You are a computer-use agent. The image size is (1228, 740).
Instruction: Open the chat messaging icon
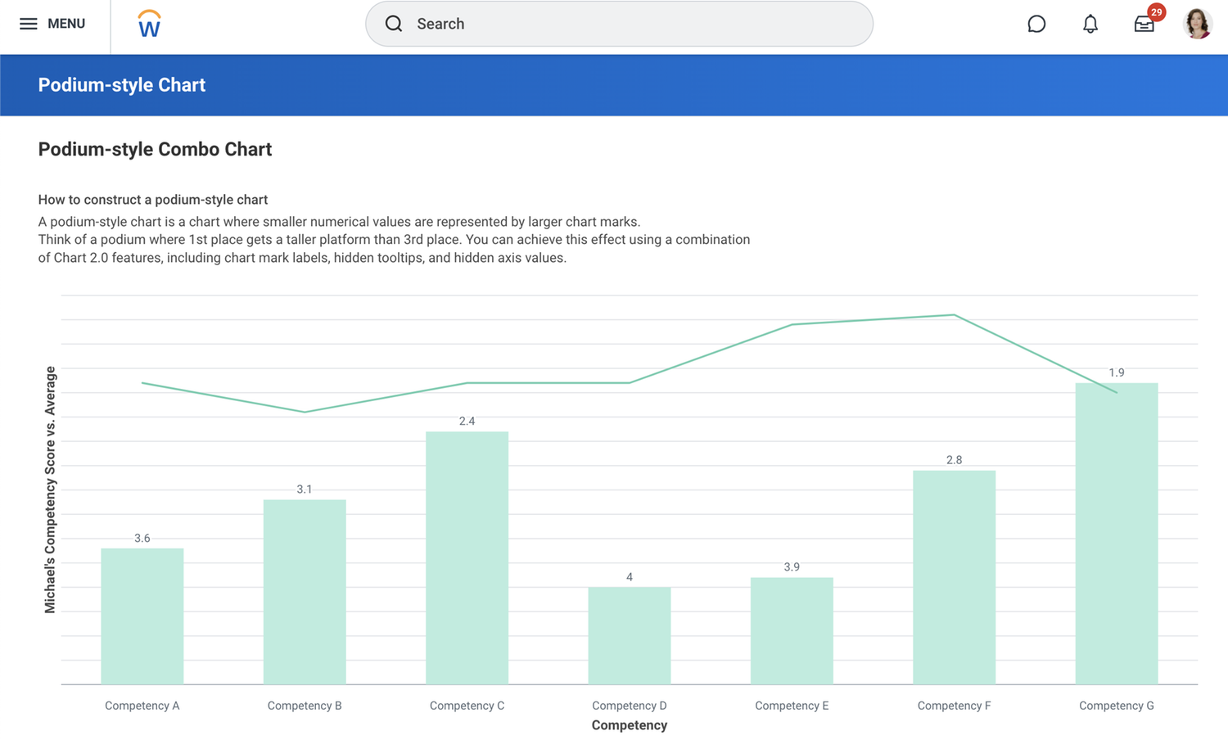tap(1036, 24)
